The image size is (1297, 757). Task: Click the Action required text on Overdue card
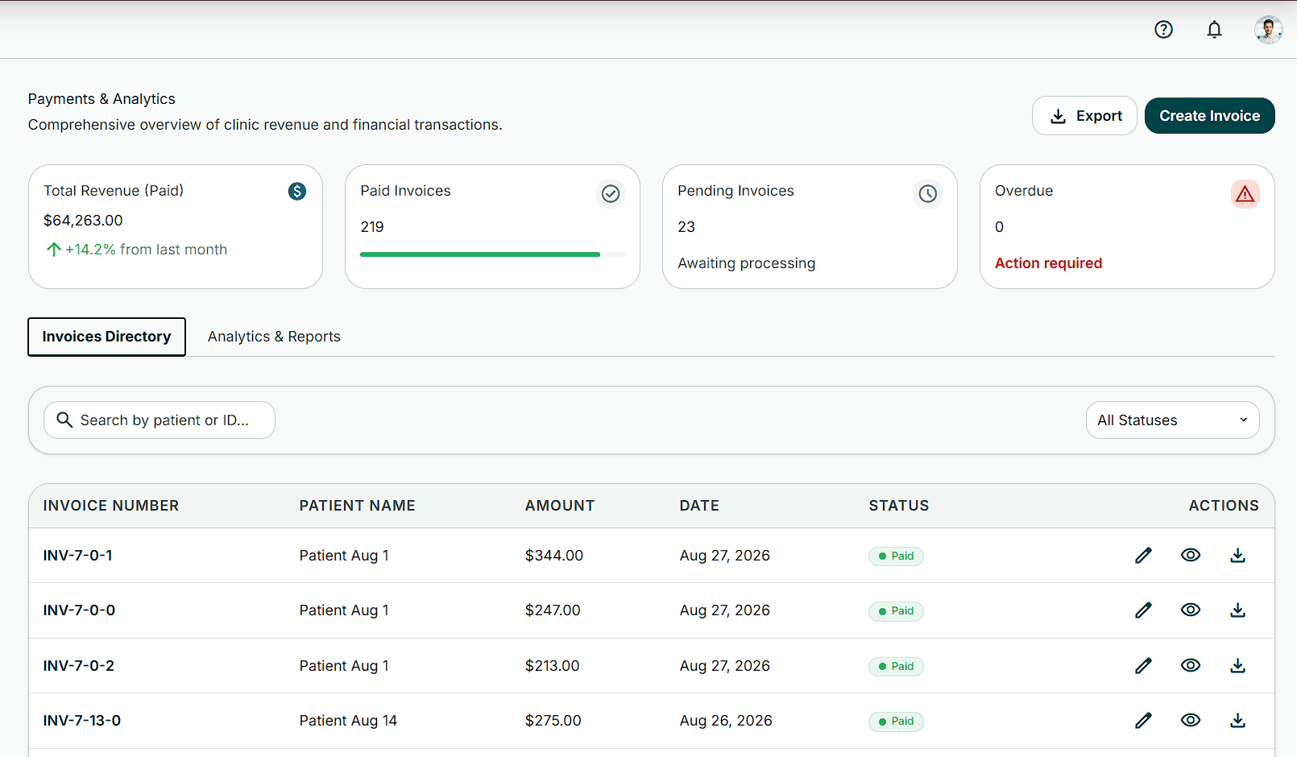click(1048, 263)
